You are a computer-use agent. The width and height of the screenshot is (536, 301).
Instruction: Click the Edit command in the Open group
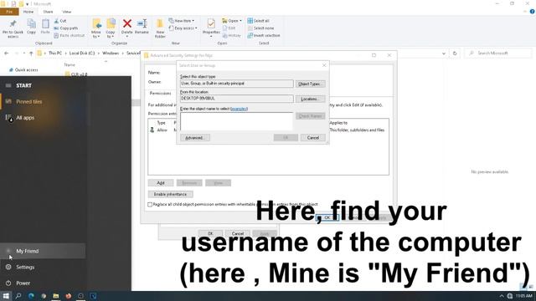pyautogui.click(x=229, y=28)
